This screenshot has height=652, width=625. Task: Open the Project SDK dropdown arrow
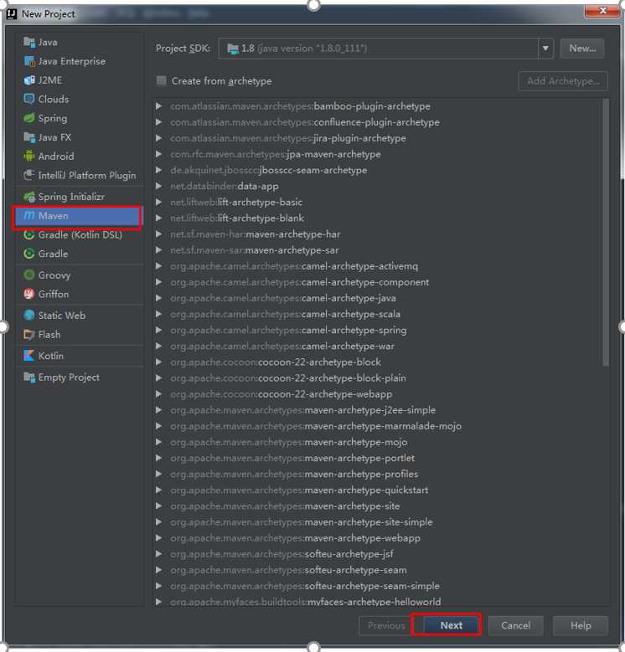click(x=545, y=49)
